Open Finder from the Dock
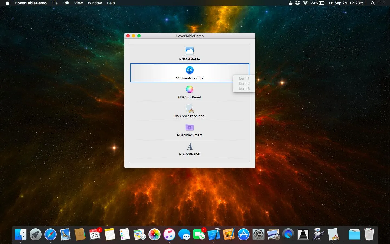Image resolution: width=390 pixels, height=244 pixels. 21,235
